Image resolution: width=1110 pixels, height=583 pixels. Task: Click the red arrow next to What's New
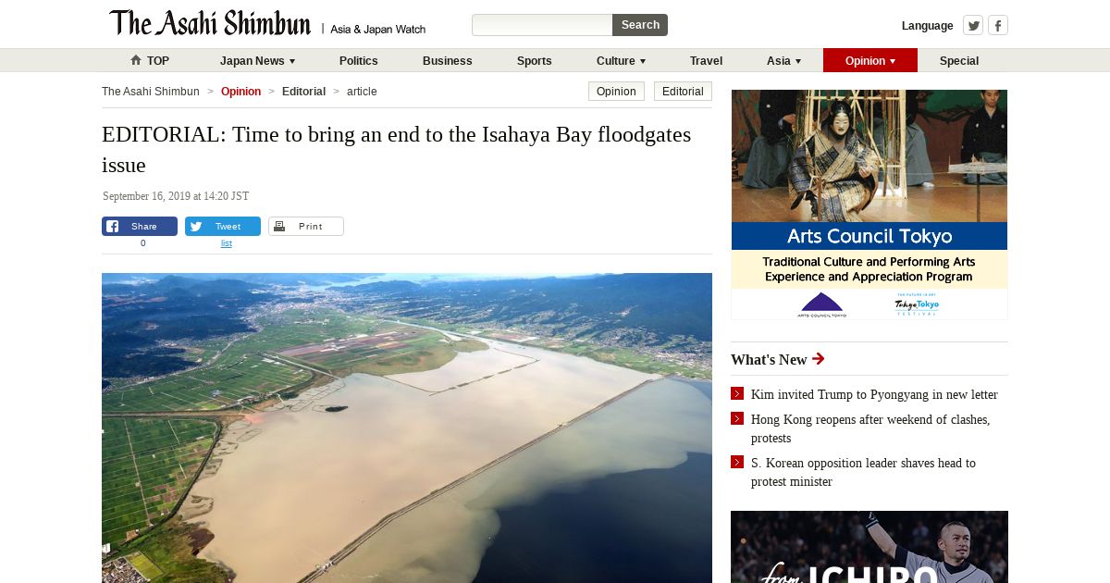[x=818, y=359]
